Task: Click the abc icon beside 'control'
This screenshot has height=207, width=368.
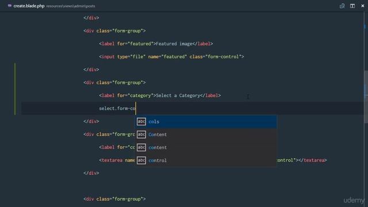Action: pos(141,160)
